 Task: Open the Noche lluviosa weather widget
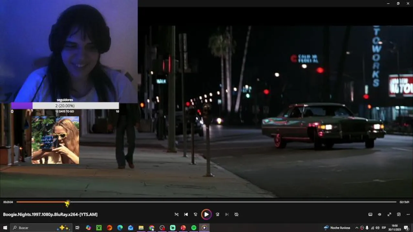point(337,227)
